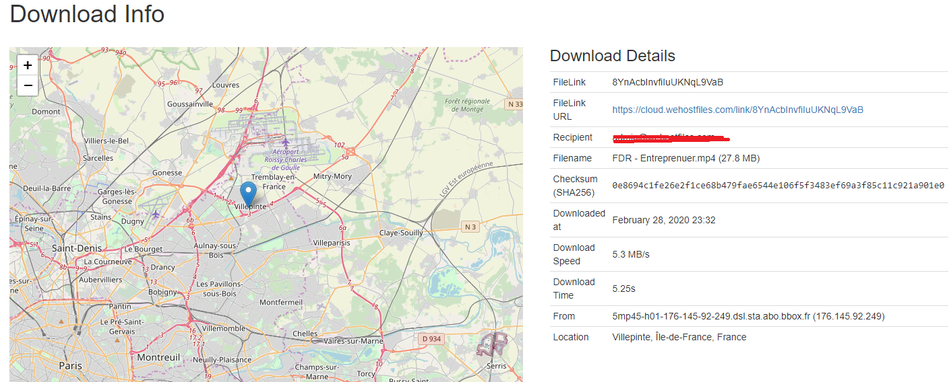Click the Aulnay-sous-Bois map label
This screenshot has height=382, width=951.
click(x=217, y=251)
